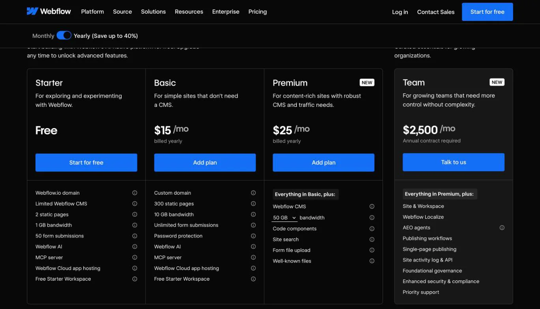
Task: Go to Pricing page
Action: 258,12
